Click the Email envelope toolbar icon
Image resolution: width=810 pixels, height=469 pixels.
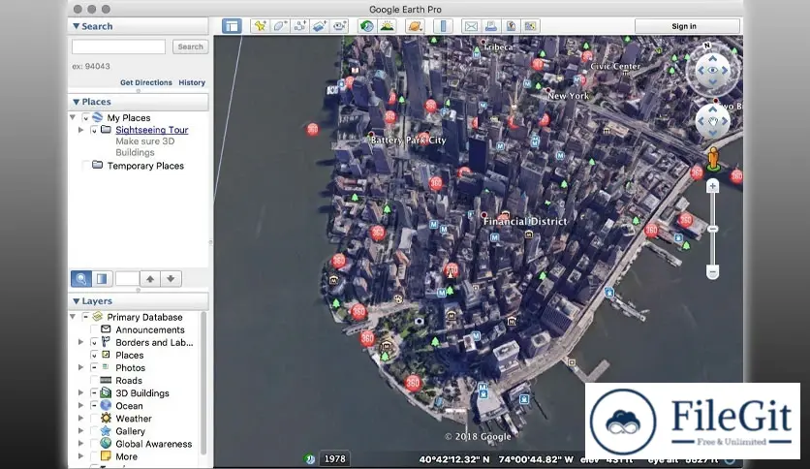tap(471, 26)
